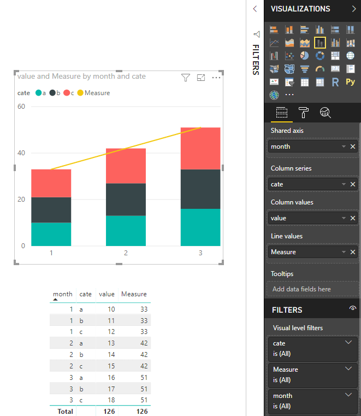Open chart More options ellipsis
361x416 pixels.
click(x=216, y=78)
